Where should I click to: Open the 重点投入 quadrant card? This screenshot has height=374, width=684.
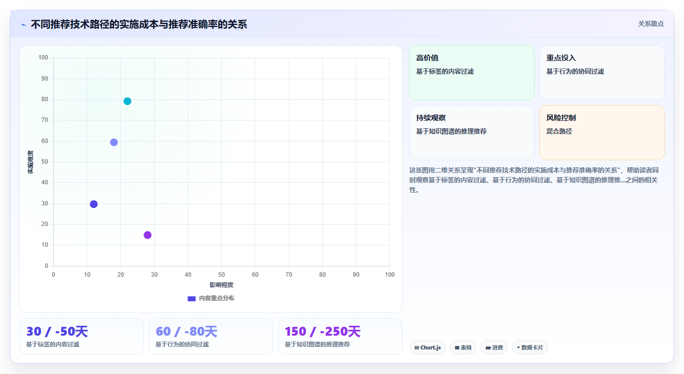pyautogui.click(x=602, y=73)
